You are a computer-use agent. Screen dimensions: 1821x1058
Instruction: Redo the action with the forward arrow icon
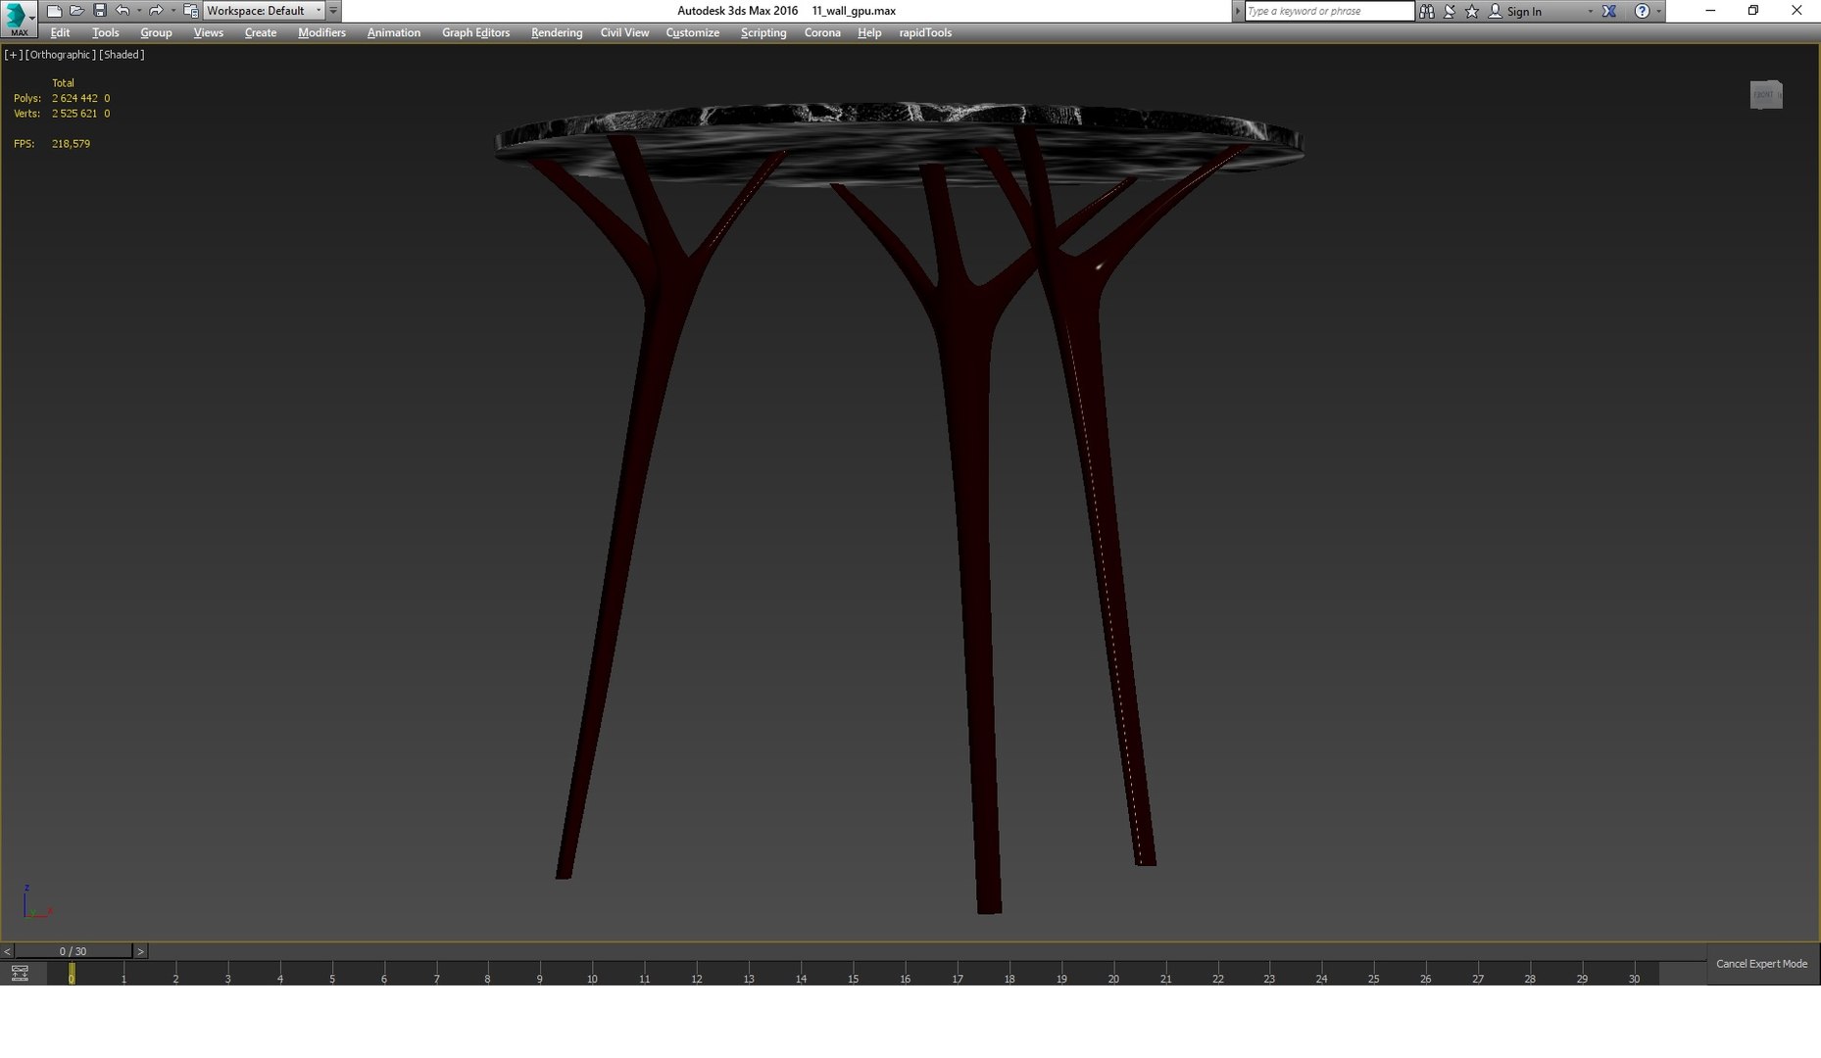pyautogui.click(x=155, y=11)
